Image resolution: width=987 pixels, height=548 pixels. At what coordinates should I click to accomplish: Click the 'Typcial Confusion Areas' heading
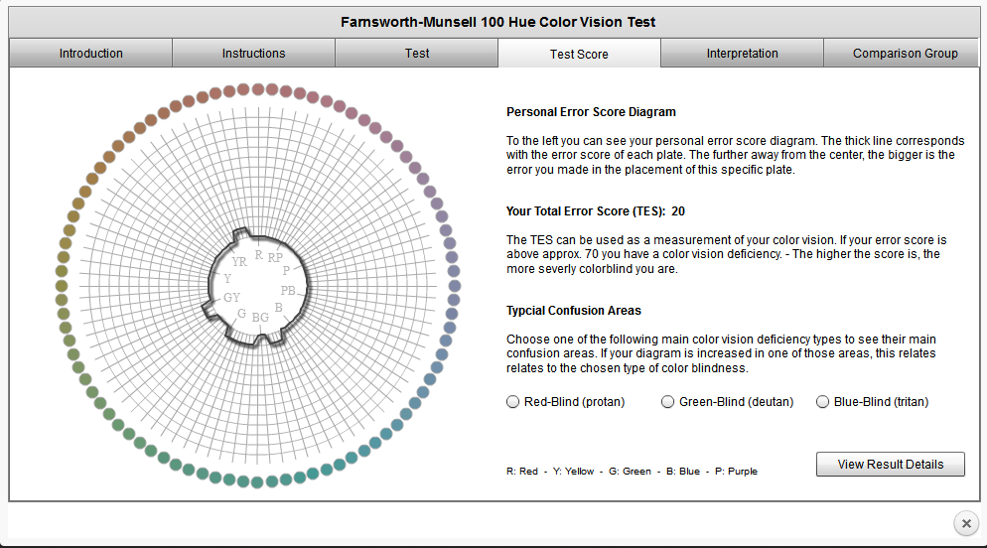click(x=574, y=310)
